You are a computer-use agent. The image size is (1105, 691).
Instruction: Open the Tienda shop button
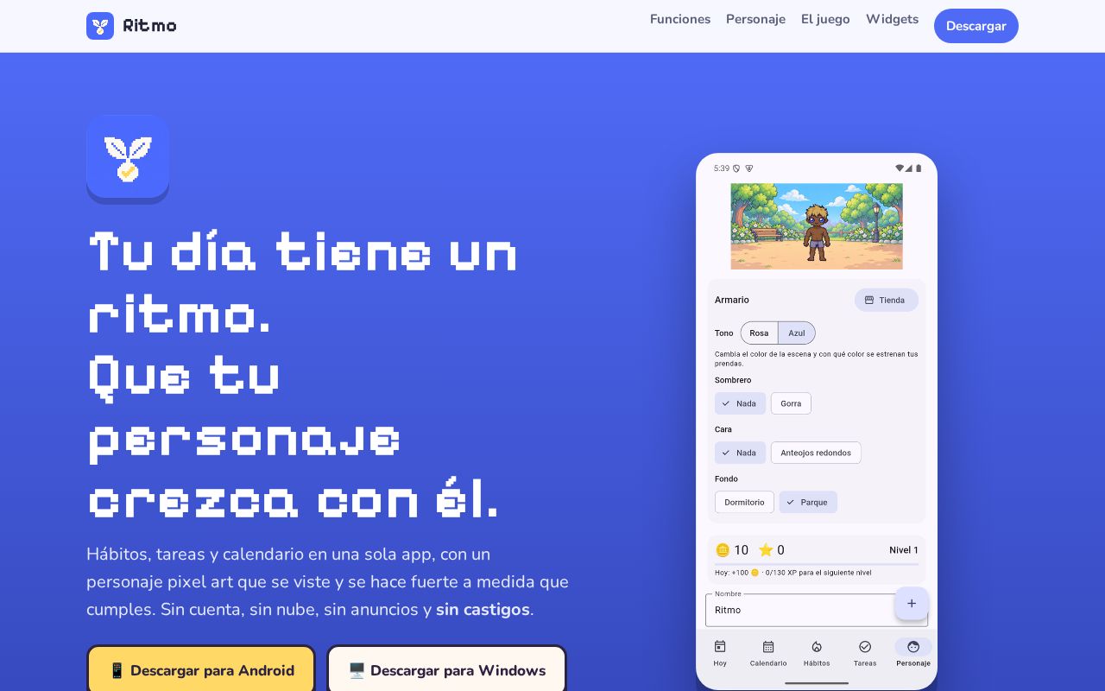pyautogui.click(x=886, y=300)
